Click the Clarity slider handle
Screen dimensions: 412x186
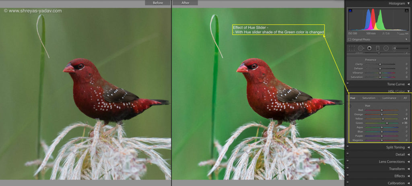[x=380, y=64]
